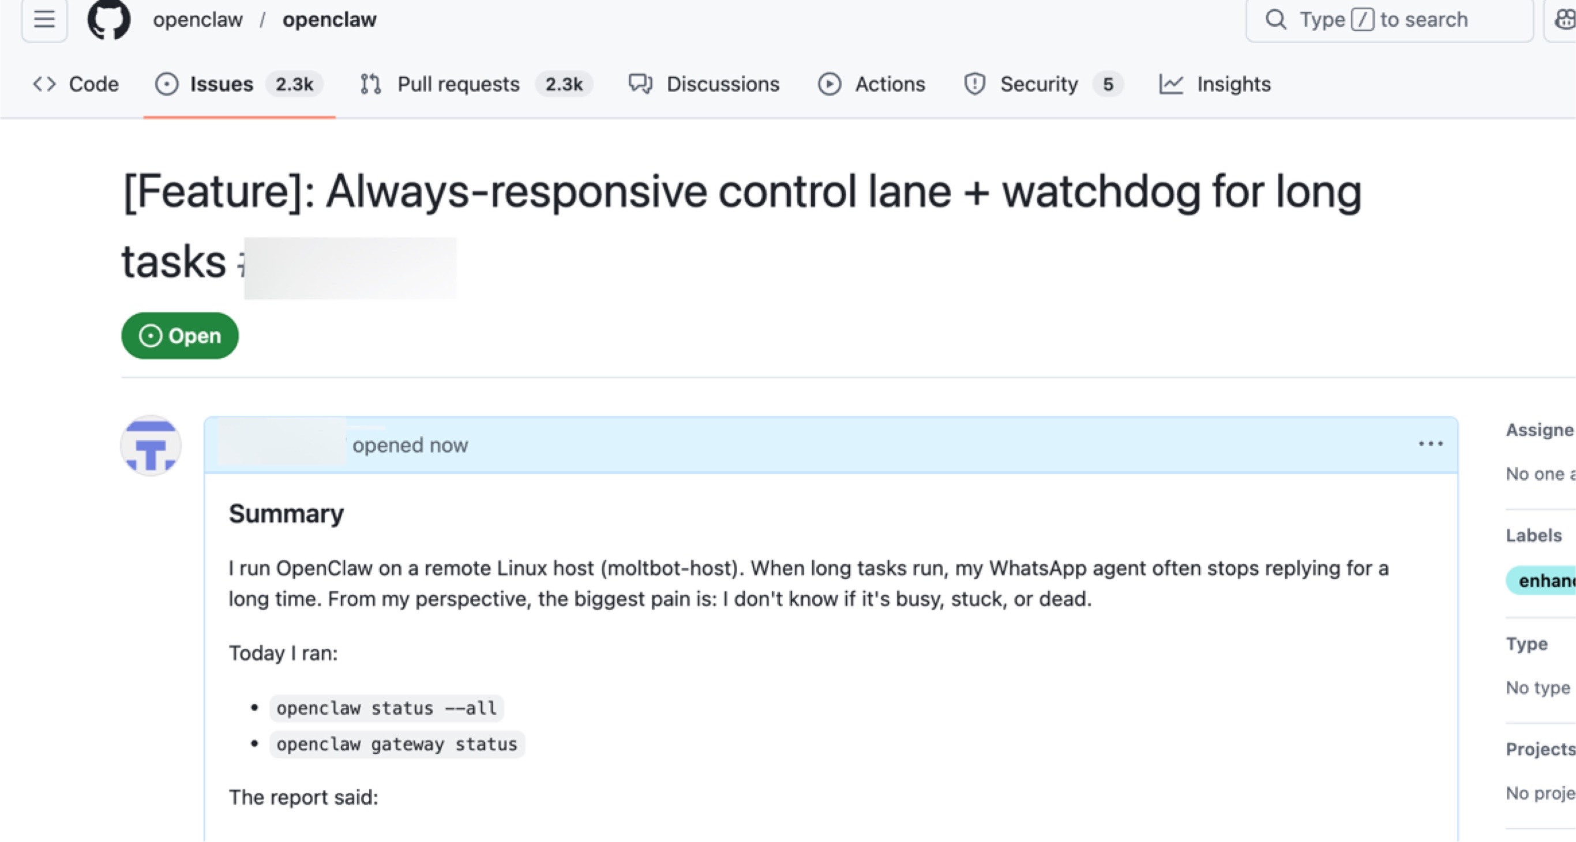Click the Actions play icon
This screenshot has height=842, width=1576.
pos(830,84)
